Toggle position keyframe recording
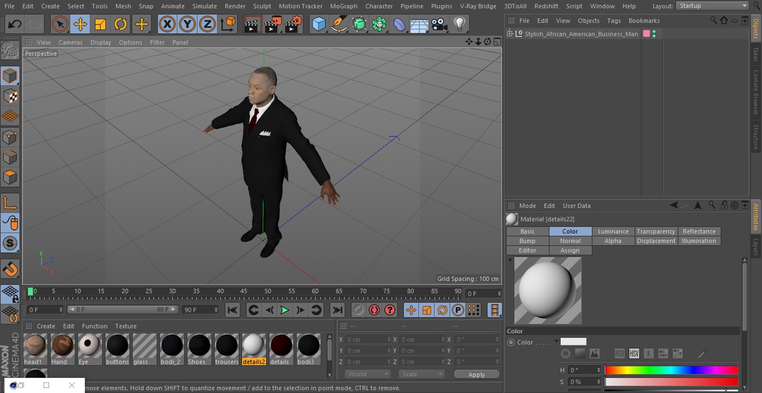762x393 pixels. point(411,310)
